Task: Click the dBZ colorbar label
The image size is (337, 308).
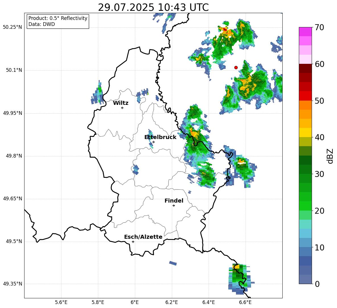Action: [330, 156]
